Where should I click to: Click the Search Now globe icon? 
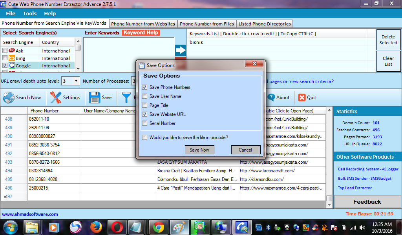(x=9, y=98)
